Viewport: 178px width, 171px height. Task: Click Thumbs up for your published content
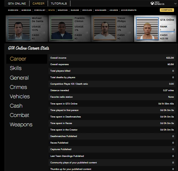[112, 169]
